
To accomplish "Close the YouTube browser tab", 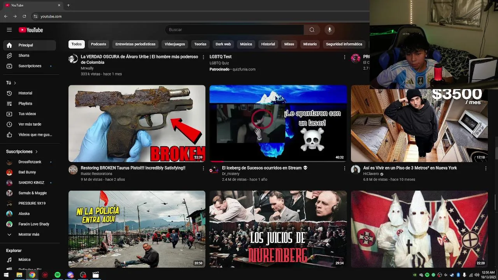I will (59, 5).
